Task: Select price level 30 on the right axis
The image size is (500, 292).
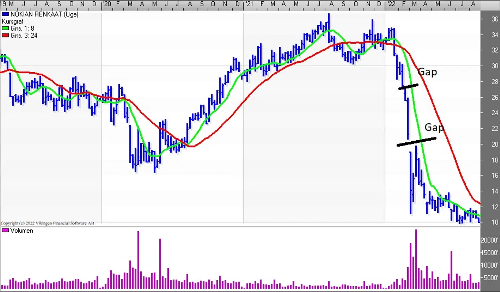Action: point(495,66)
